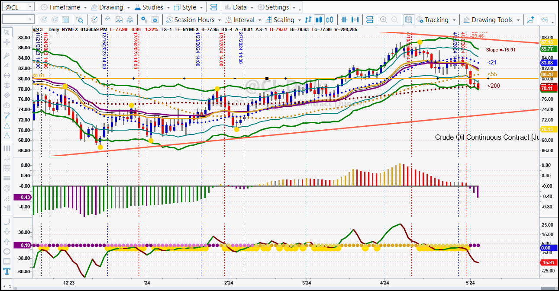559x291 pixels.
Task: Toggle hollow candlestick chart style
Action: [x=330, y=19]
